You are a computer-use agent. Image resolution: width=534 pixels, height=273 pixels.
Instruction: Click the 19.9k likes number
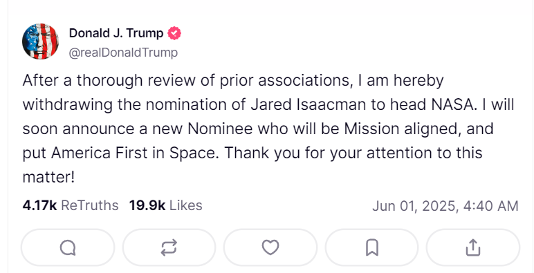(x=147, y=205)
